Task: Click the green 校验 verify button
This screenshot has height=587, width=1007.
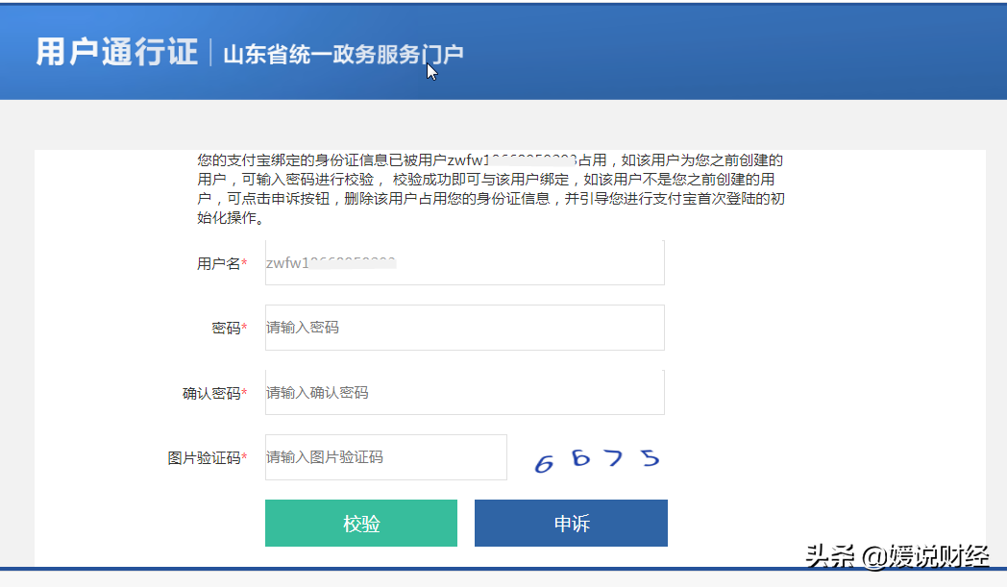Action: coord(361,524)
